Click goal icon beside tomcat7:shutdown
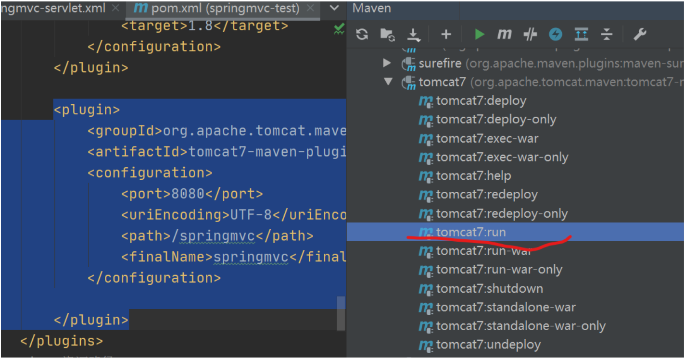Screen dimensions: 684x358 coord(426,289)
